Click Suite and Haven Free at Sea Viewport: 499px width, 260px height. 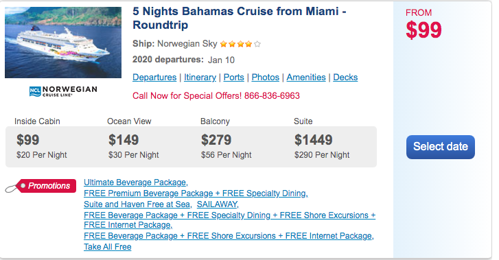137,204
